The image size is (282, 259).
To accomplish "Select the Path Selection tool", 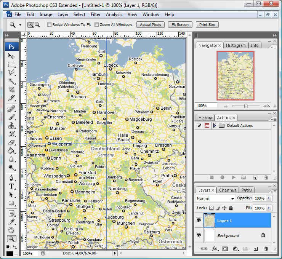I will point(11,195).
